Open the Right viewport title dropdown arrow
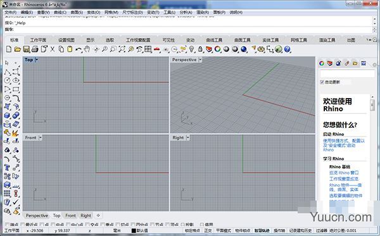380x236 pixels. (x=188, y=138)
